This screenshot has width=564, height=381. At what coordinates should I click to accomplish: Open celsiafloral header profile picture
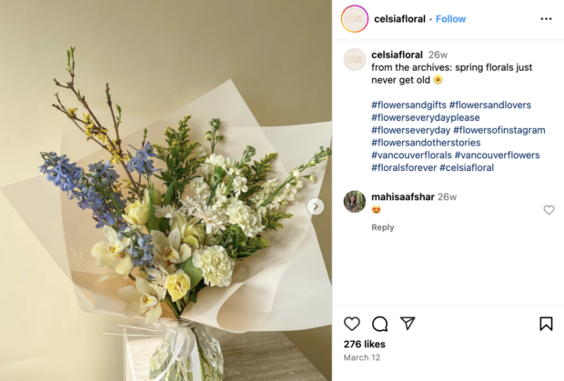tap(355, 19)
